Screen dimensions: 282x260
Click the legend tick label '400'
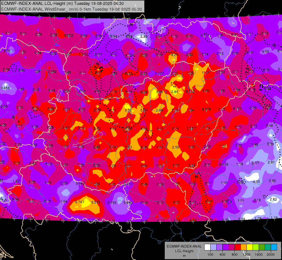click(x=222, y=255)
